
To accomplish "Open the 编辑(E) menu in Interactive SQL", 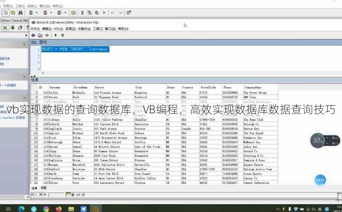I will (47, 29).
